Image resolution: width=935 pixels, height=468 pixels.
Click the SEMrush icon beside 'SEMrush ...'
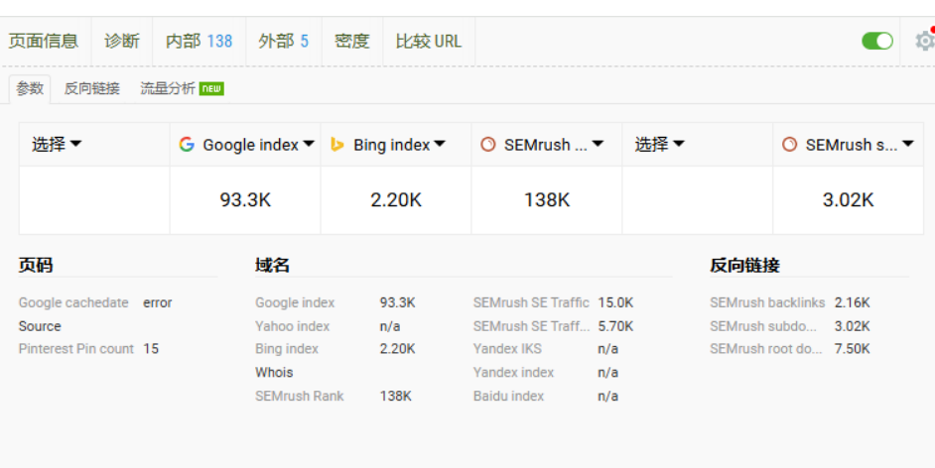click(x=487, y=144)
